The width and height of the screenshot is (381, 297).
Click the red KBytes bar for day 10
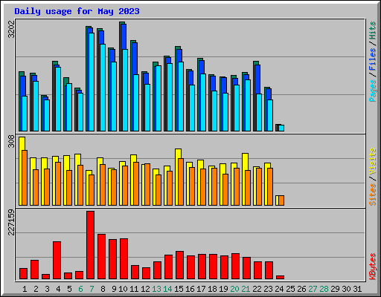pos(124,259)
